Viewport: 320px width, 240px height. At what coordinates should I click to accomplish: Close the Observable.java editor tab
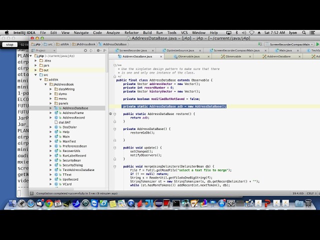pyautogui.click(x=208, y=56)
